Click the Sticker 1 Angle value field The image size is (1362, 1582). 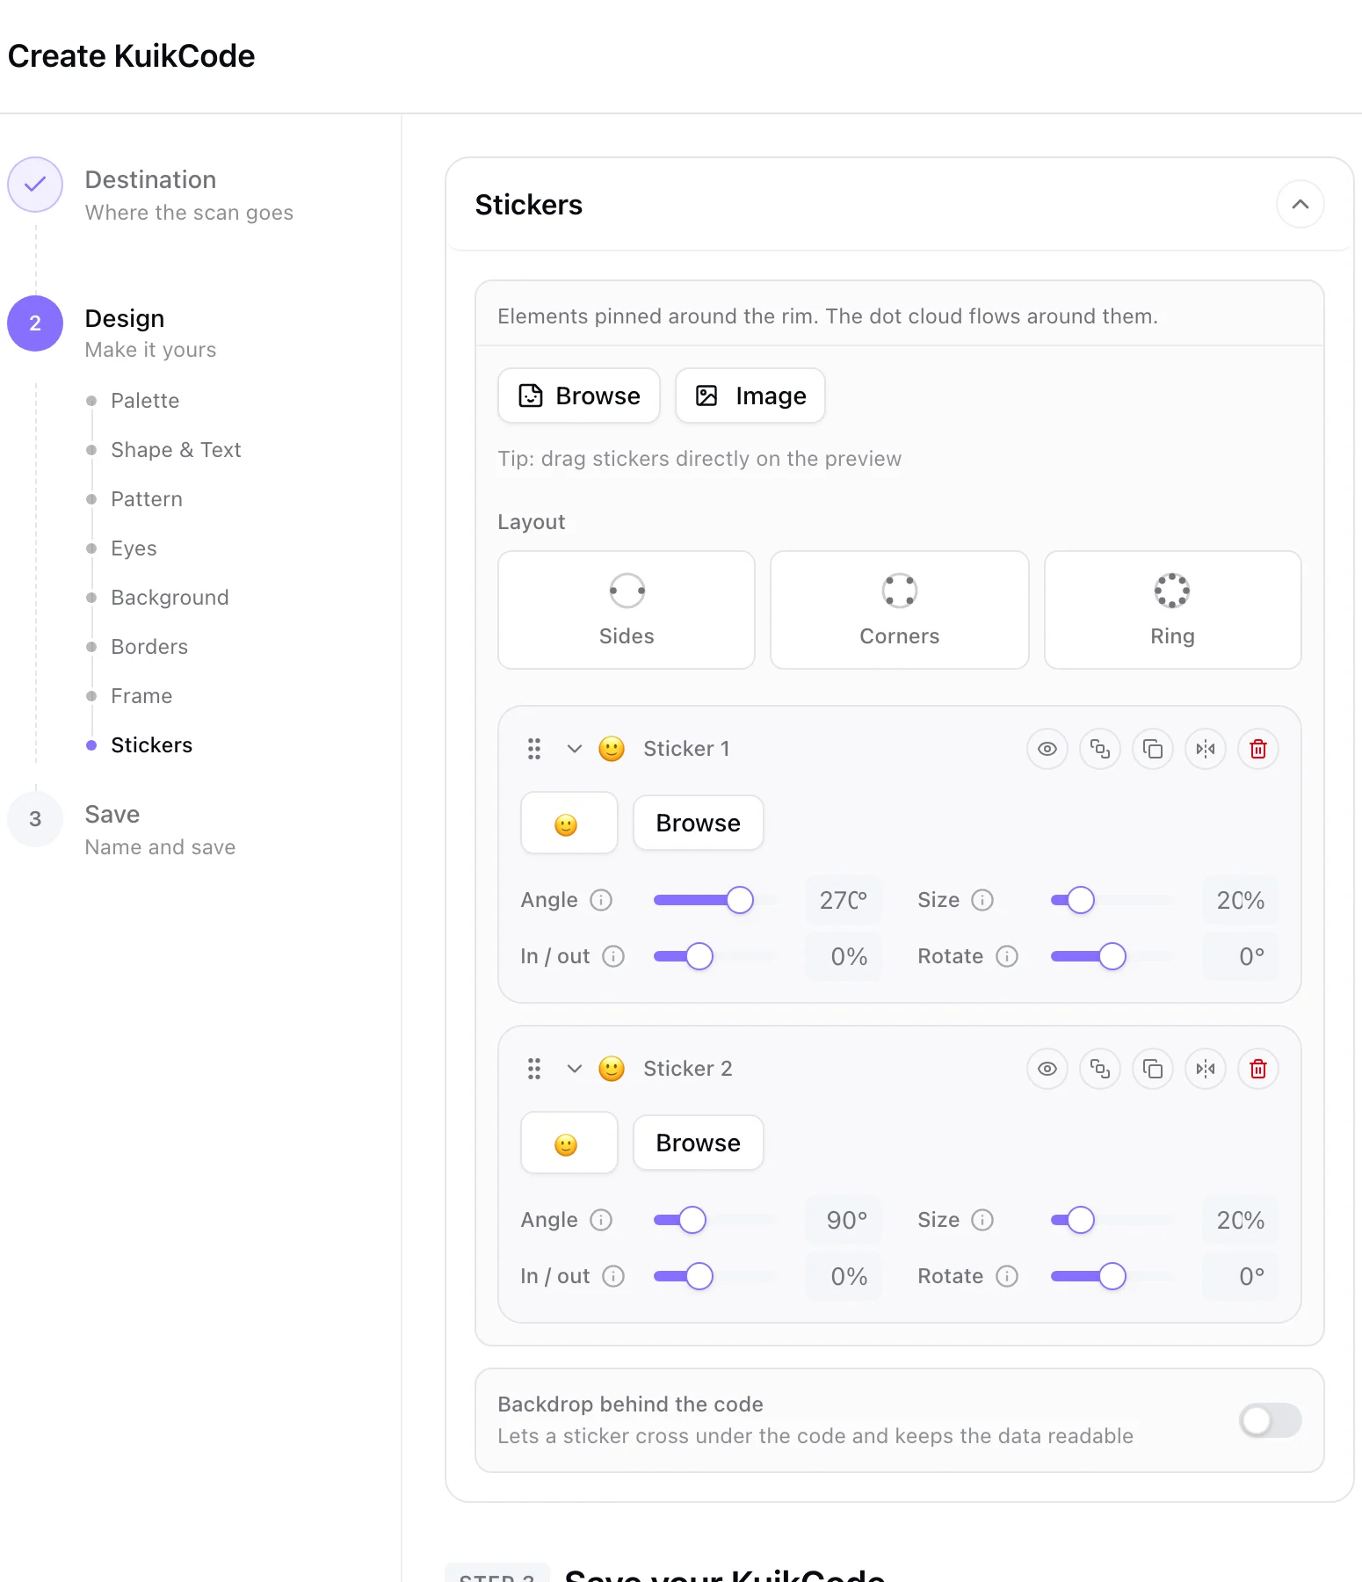point(844,900)
